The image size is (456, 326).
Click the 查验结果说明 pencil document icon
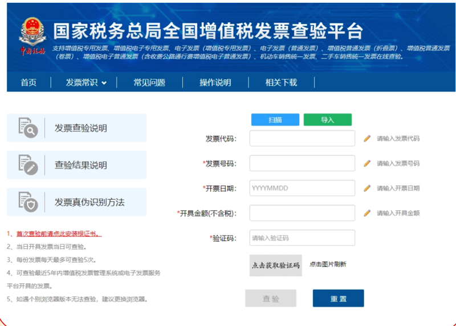pyautogui.click(x=28, y=165)
